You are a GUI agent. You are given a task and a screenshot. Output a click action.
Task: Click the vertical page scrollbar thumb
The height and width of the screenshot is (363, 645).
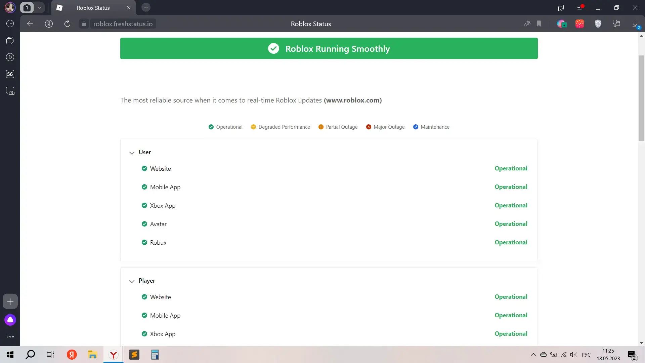coord(641,97)
